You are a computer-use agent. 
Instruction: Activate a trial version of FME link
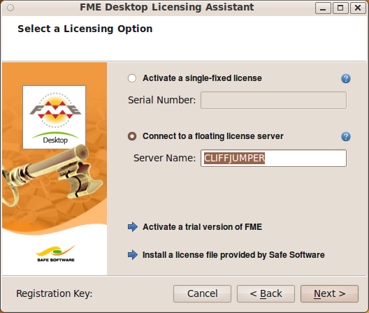[202, 227]
